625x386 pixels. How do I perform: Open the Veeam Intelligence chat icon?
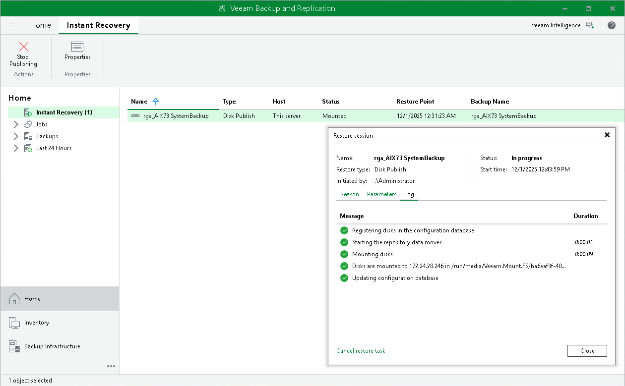(x=590, y=25)
